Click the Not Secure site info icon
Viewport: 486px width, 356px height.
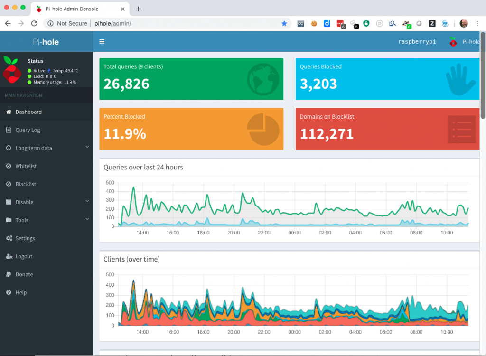(50, 23)
